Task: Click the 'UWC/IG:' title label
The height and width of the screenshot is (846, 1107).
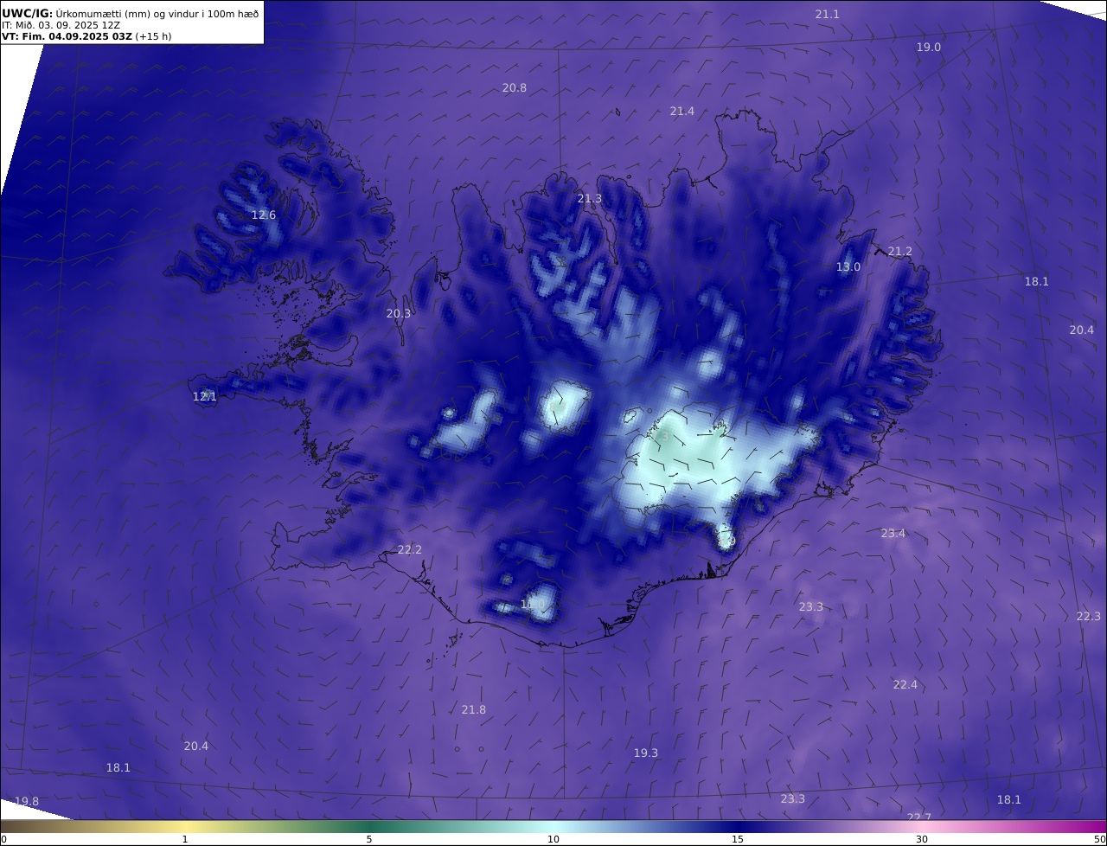Action: pos(27,13)
